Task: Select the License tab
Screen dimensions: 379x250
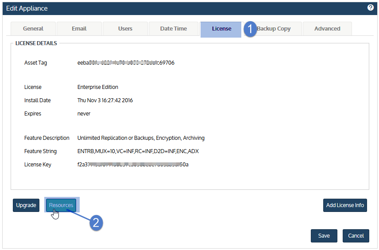Action: coord(221,29)
